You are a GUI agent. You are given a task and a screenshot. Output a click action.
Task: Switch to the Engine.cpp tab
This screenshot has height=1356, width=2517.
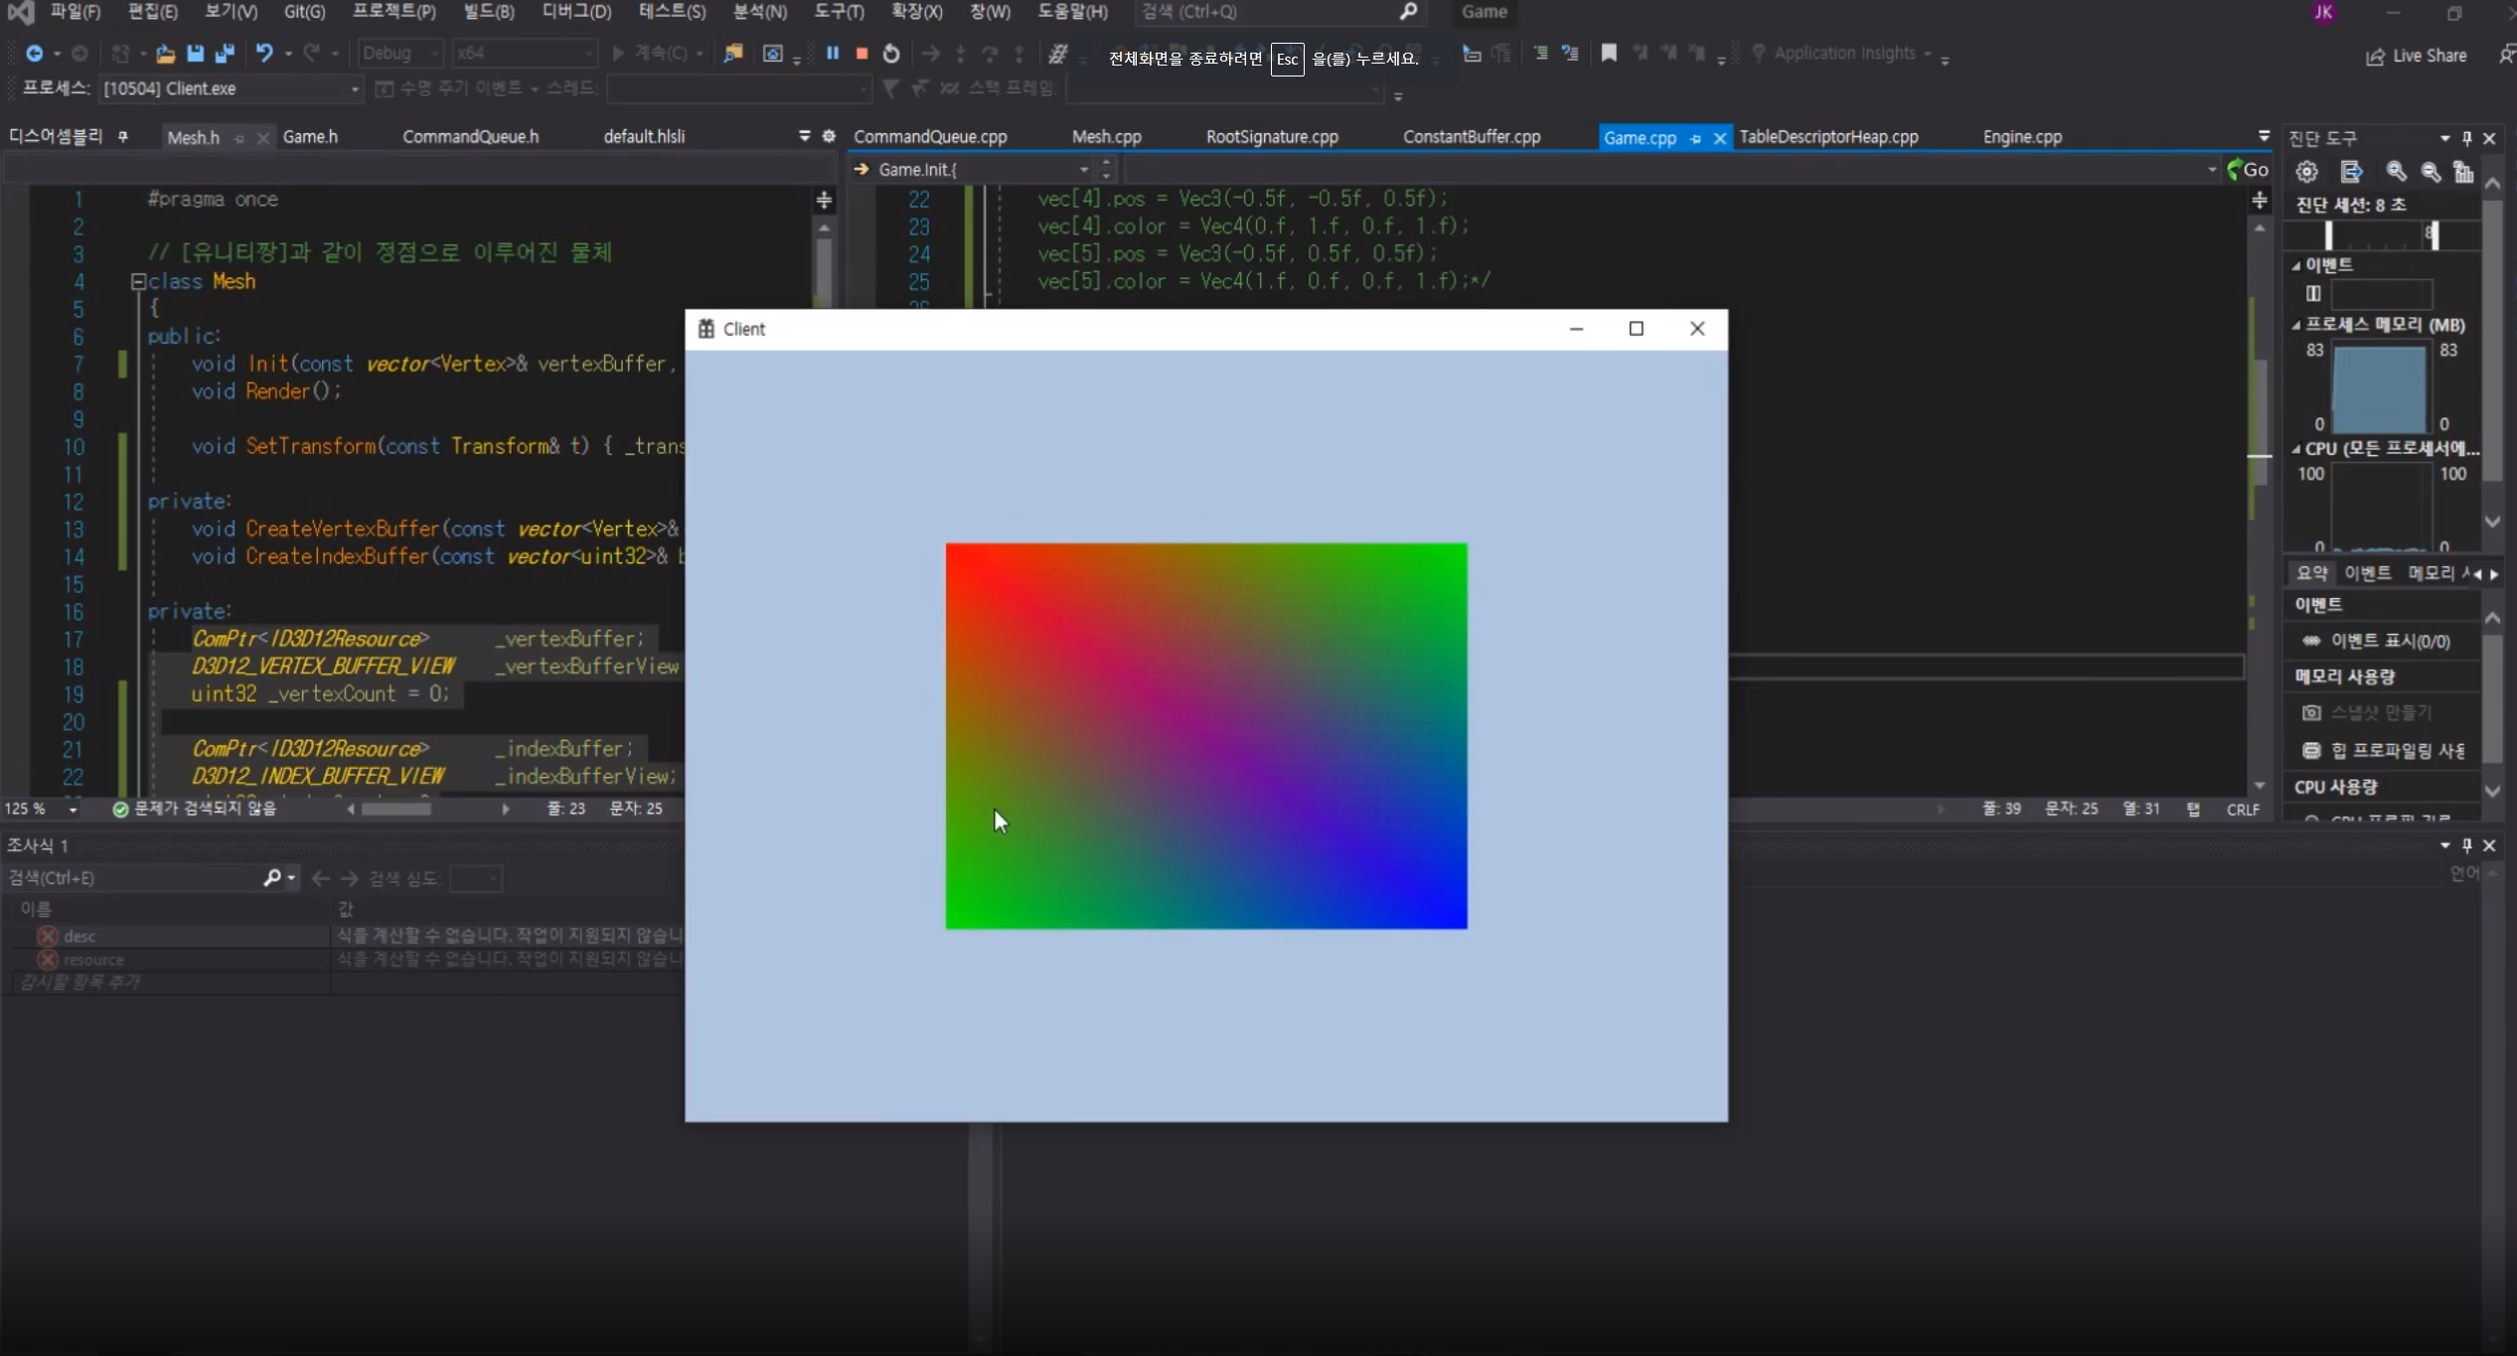click(x=2022, y=138)
